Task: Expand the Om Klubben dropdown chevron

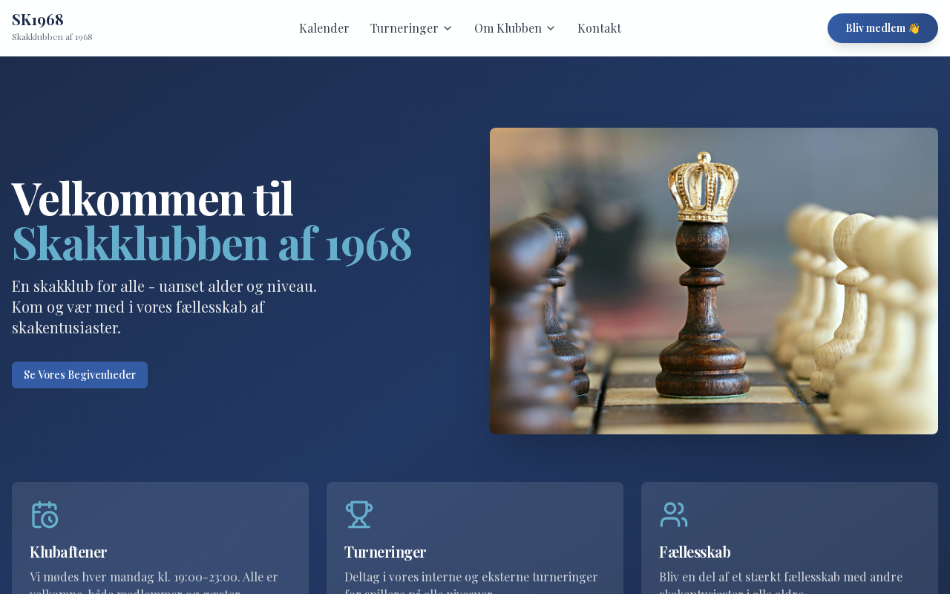Action: click(551, 28)
